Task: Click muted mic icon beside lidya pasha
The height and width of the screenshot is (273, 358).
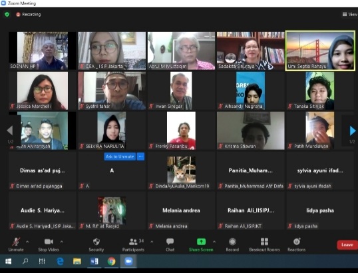Action: point(290,226)
